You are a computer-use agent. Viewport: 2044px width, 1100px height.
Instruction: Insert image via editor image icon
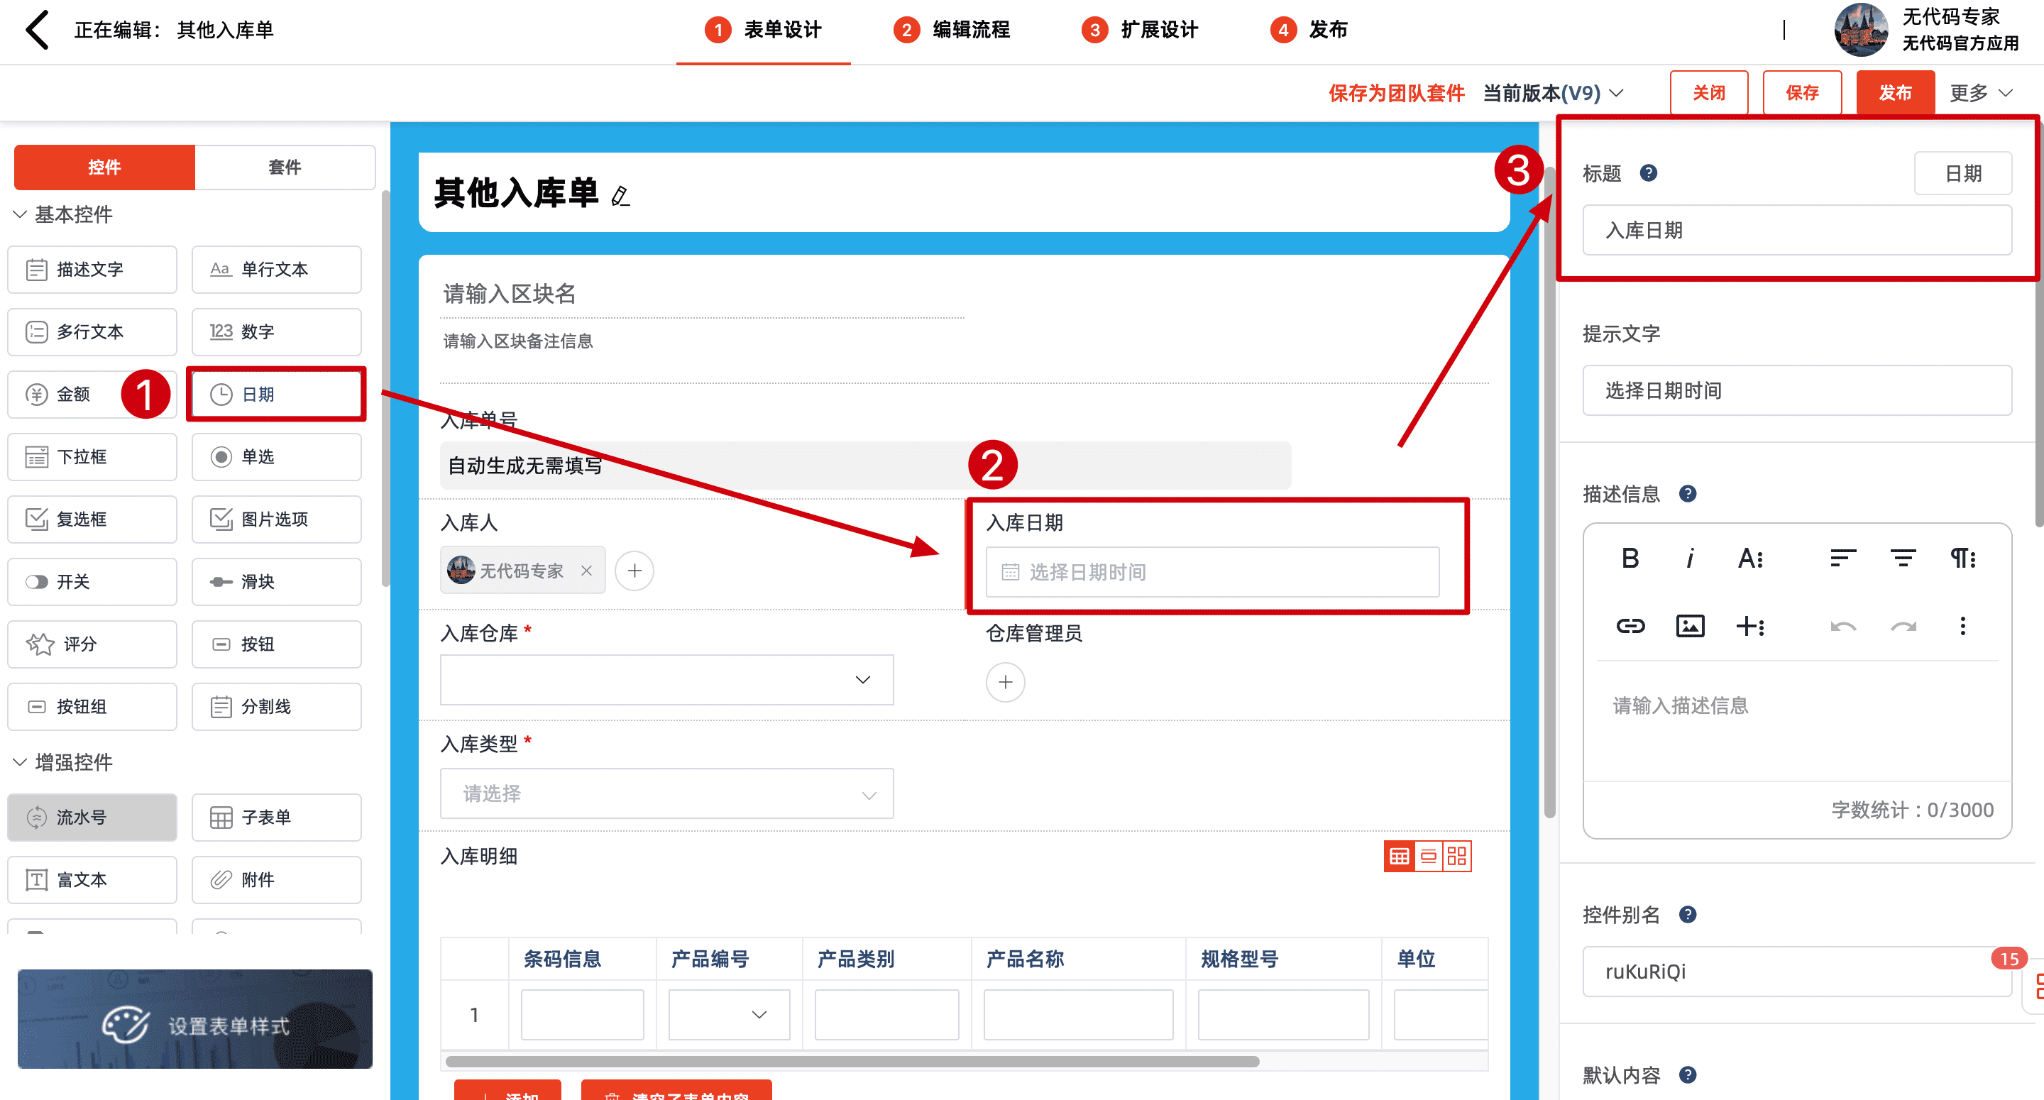[x=1689, y=626]
